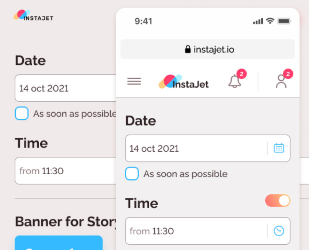The height and width of the screenshot is (250, 309).
Task: Click the desktop date input field
Action: (65, 88)
